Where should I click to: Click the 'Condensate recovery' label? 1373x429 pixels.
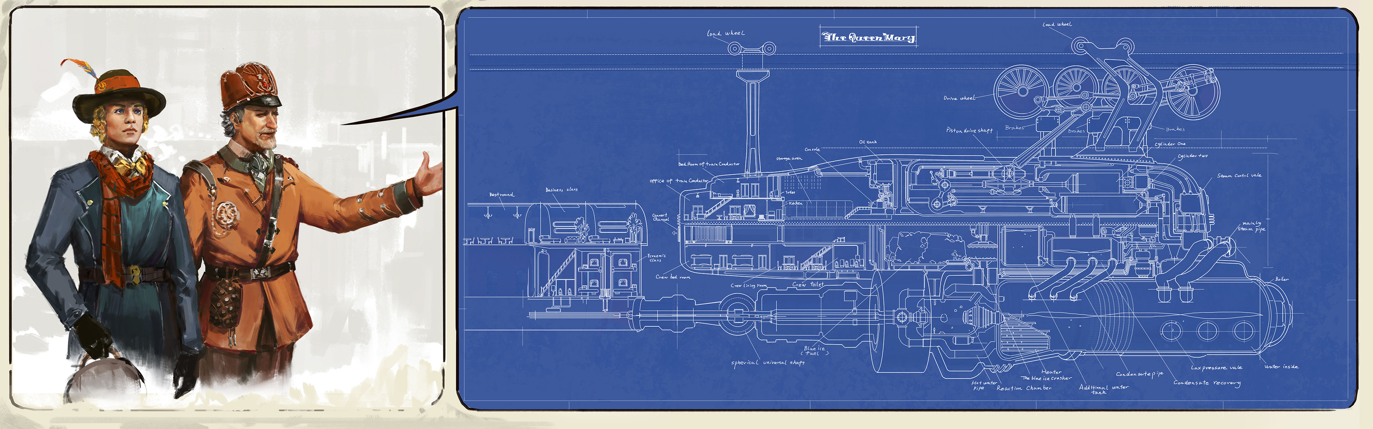[x=1207, y=383]
